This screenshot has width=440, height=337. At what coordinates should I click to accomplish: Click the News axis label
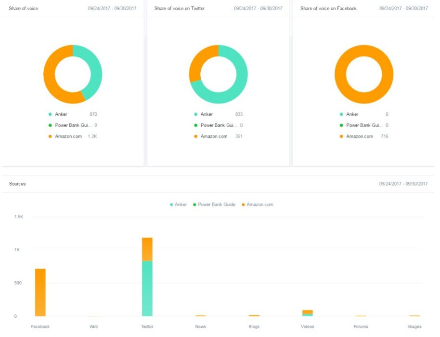click(201, 326)
